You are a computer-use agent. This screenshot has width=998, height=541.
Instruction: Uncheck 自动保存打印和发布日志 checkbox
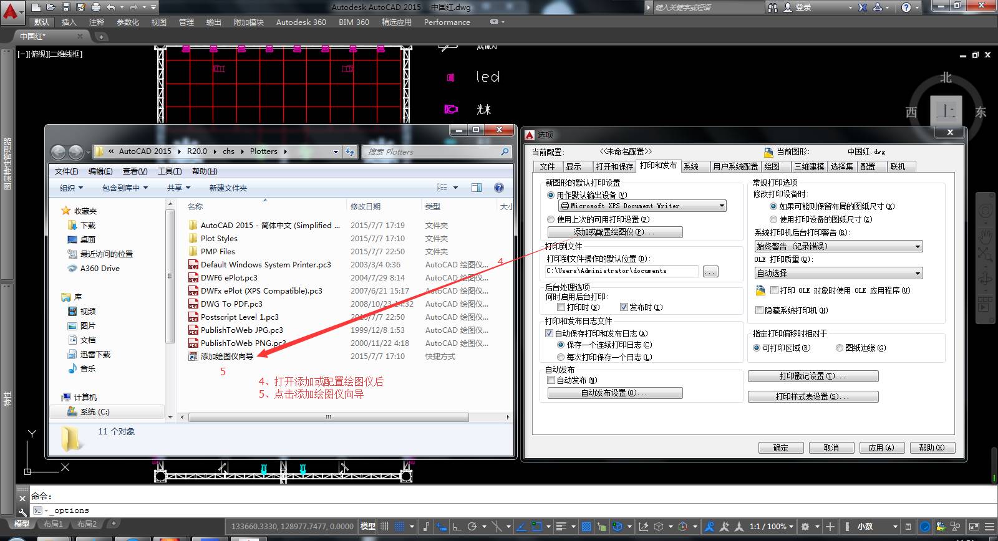pos(550,333)
